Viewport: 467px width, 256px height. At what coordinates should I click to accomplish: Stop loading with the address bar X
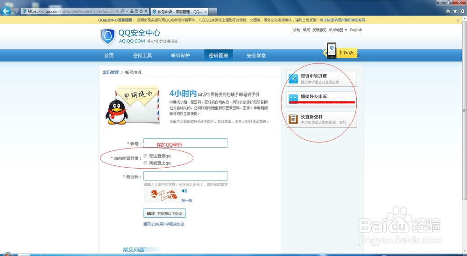point(146,11)
